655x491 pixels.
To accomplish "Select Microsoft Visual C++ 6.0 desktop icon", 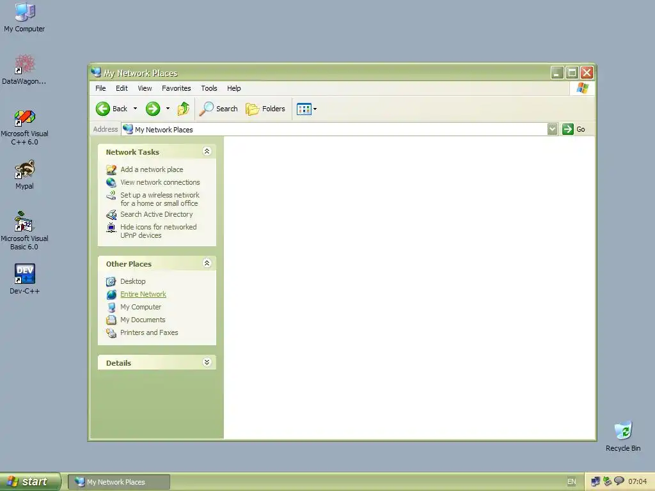I will pos(24,128).
